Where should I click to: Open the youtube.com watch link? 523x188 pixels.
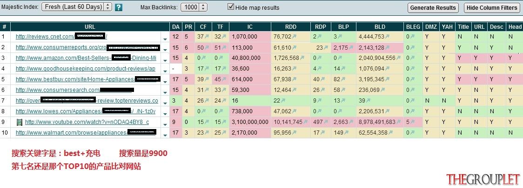tap(87, 122)
